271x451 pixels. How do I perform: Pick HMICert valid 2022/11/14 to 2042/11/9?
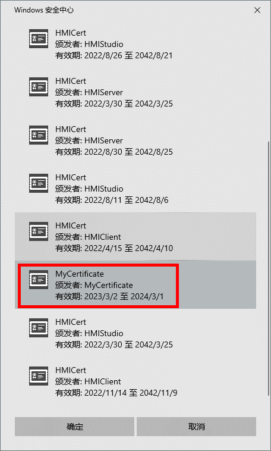coord(135,381)
